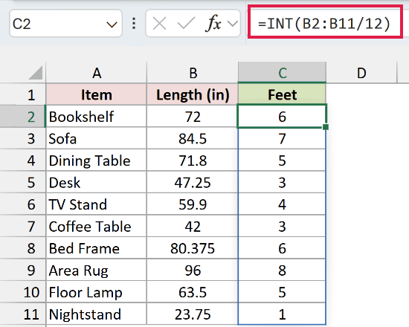Select row 5 header

(x=23, y=182)
